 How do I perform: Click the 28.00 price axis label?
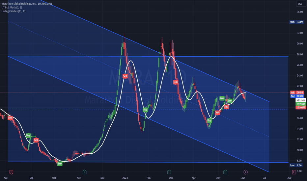(x=300, y=54)
